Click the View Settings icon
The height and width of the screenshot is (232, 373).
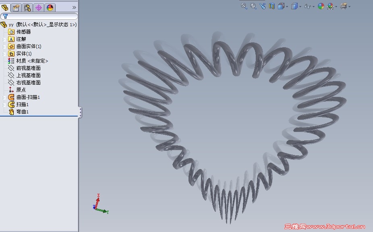[343, 6]
